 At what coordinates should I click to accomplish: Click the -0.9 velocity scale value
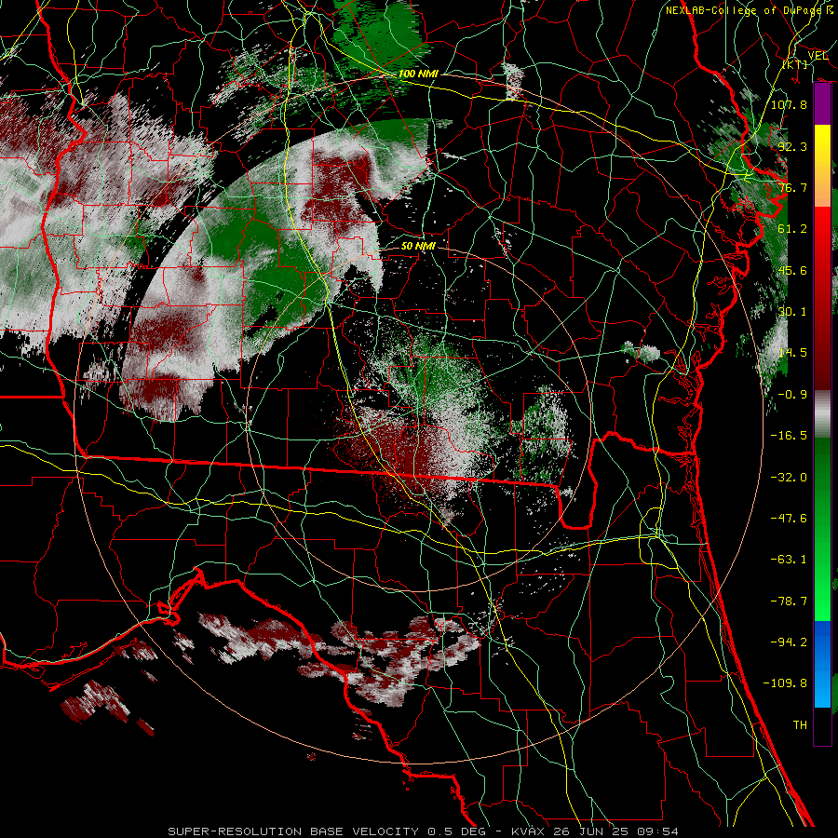click(792, 395)
